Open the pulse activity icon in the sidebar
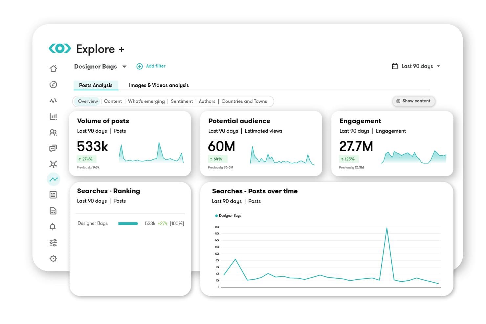The width and height of the screenshot is (486, 324). pyautogui.click(x=53, y=100)
